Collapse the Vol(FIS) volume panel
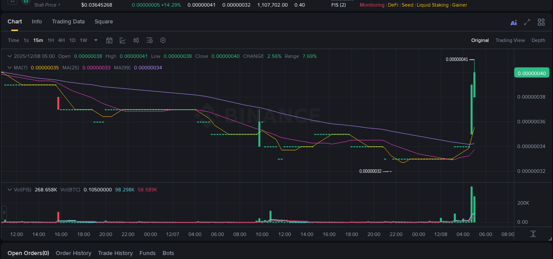This screenshot has height=259, width=553. pyautogui.click(x=9, y=189)
